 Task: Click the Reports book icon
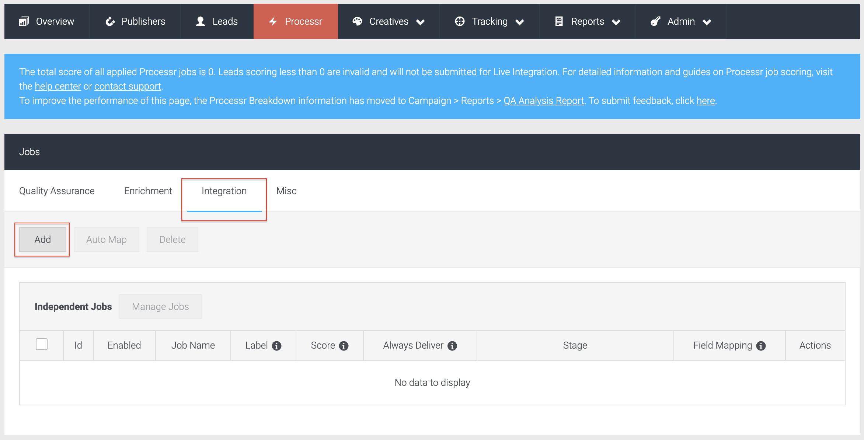click(x=559, y=21)
